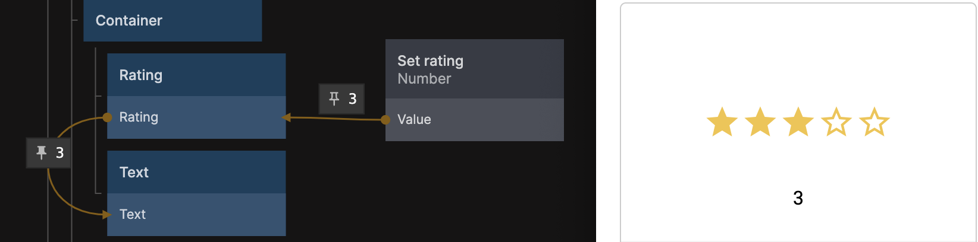The image size is (978, 242).
Task: Click the arrowhead entering the Rating port
Action: (286, 117)
